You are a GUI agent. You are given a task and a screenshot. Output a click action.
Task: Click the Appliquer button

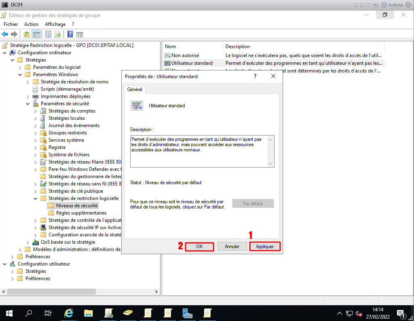click(265, 246)
